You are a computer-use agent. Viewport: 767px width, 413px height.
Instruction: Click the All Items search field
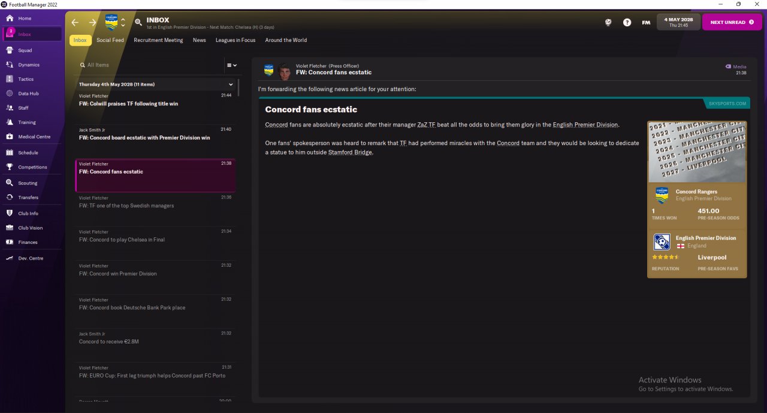click(x=150, y=65)
